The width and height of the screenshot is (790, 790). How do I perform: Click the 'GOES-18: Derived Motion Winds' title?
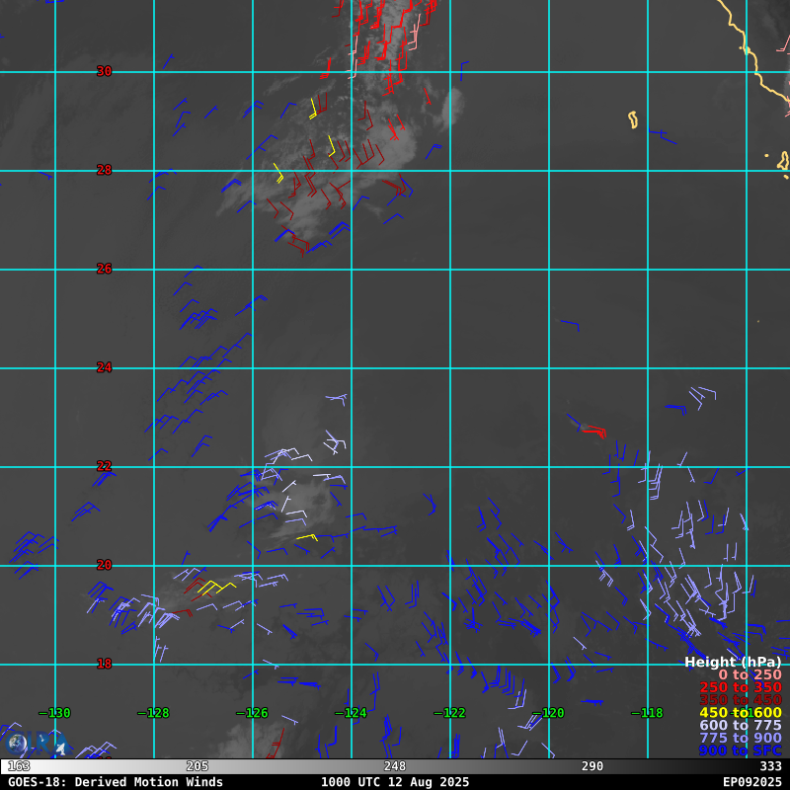[x=116, y=782]
